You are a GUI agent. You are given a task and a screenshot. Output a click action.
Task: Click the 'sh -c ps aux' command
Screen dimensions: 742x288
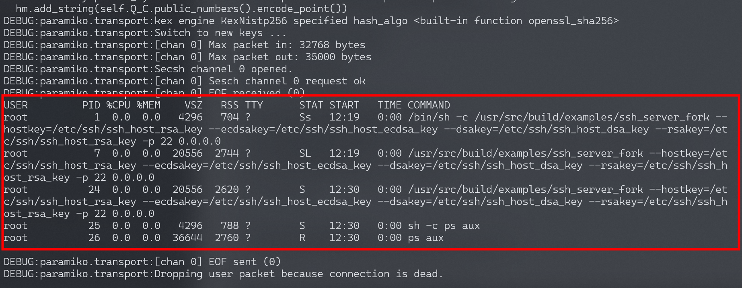444,226
